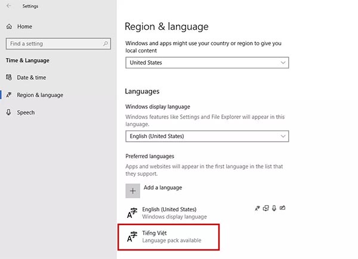Screen dimensions: 358x259
Task: Click inside the Find a setting box
Action: tap(54, 43)
